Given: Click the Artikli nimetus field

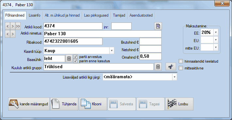Looking at the screenshot, I should click(x=102, y=34).
